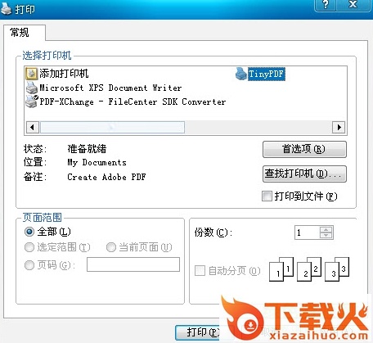Click the collate preview page set 3
Screen dimensions: 373x343
(337, 269)
